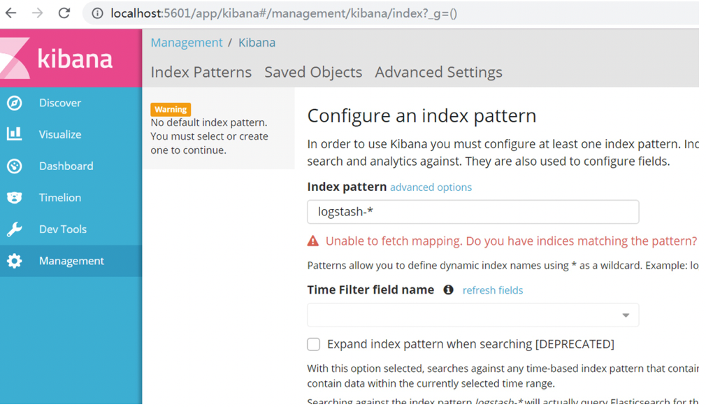Viewport: 706px width, 407px height.
Task: Click 'No default index pattern.' message
Action: coord(209,122)
